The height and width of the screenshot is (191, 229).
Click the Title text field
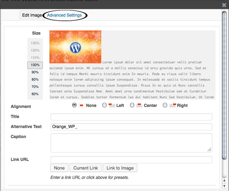[x=131, y=117]
